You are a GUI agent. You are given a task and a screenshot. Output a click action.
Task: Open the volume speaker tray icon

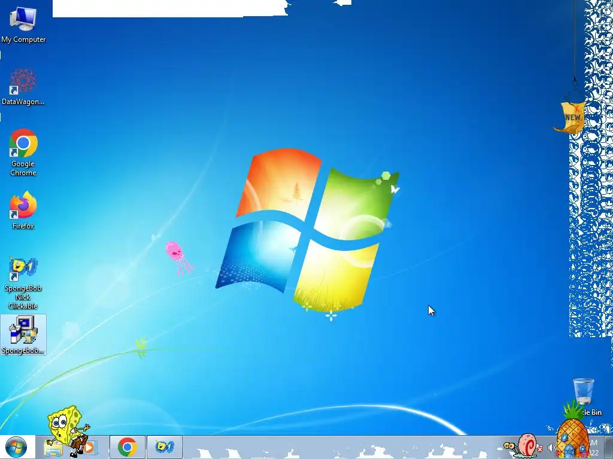(x=551, y=448)
